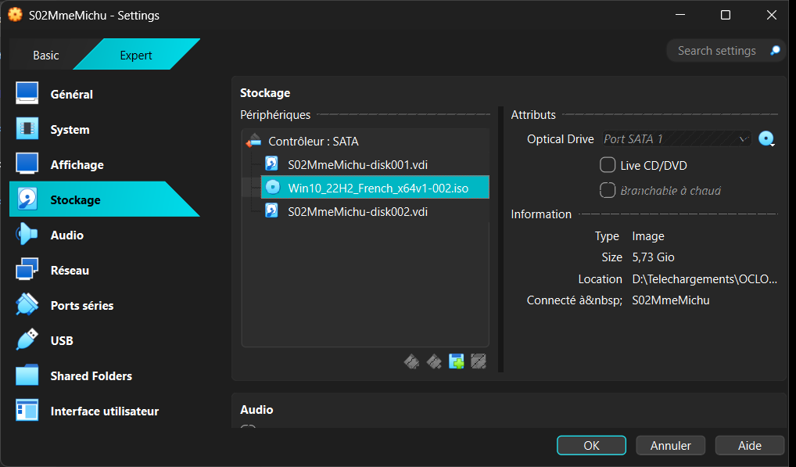Go to Réseau network settings
The image size is (796, 467).
70,271
